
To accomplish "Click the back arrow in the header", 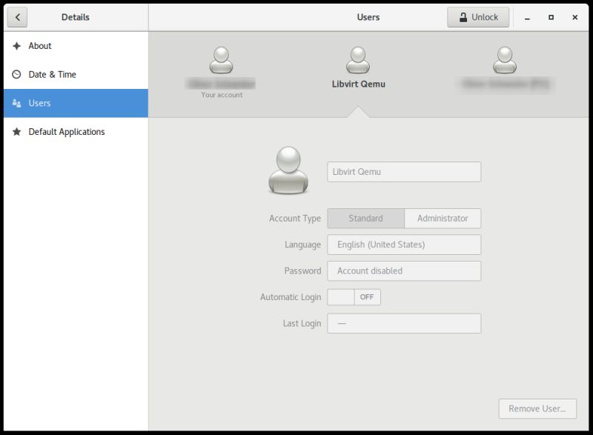I will point(18,16).
